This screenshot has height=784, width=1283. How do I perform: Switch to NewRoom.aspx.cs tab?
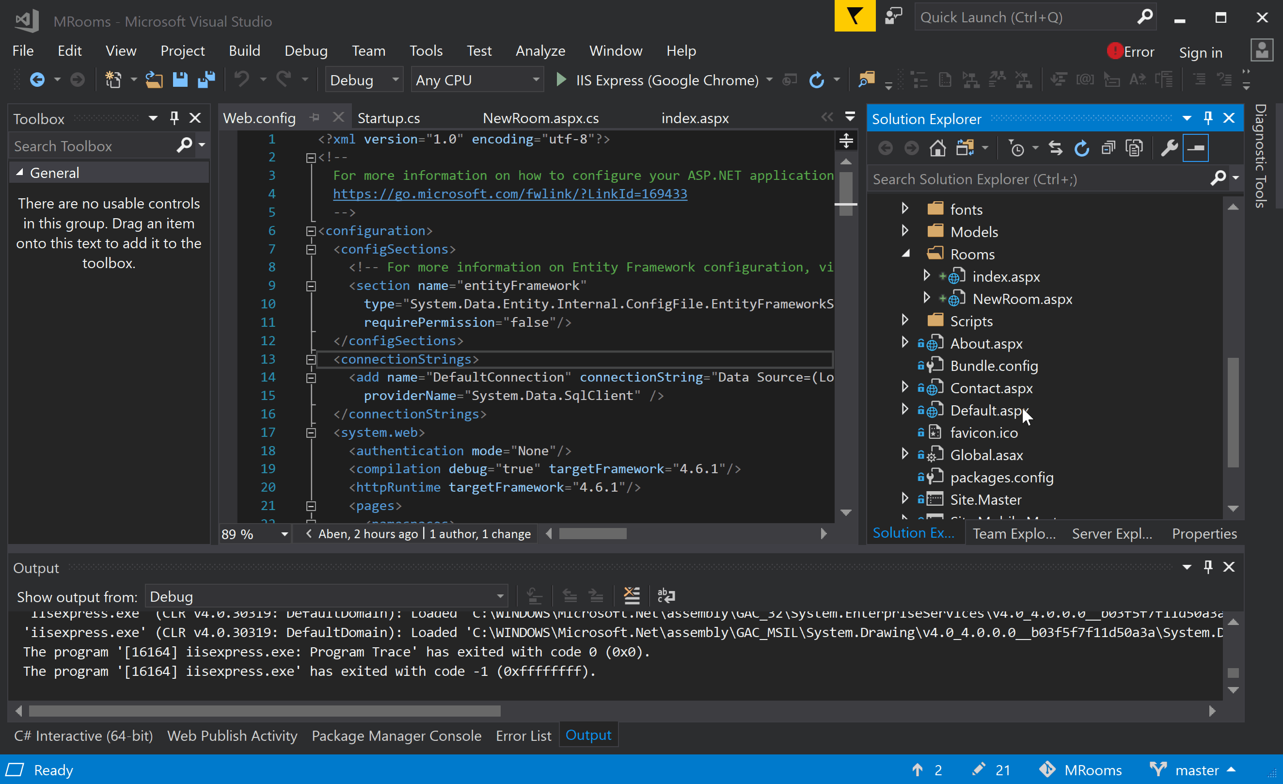[x=540, y=118]
